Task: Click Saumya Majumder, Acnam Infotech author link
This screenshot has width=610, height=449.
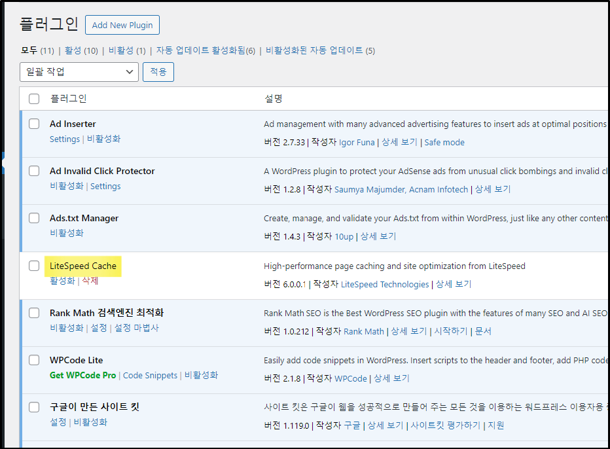Action: point(401,189)
